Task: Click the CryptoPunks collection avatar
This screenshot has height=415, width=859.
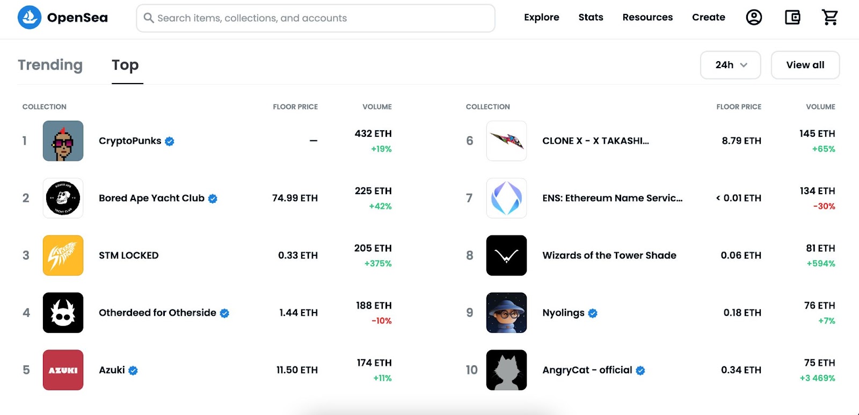Action: [x=63, y=141]
